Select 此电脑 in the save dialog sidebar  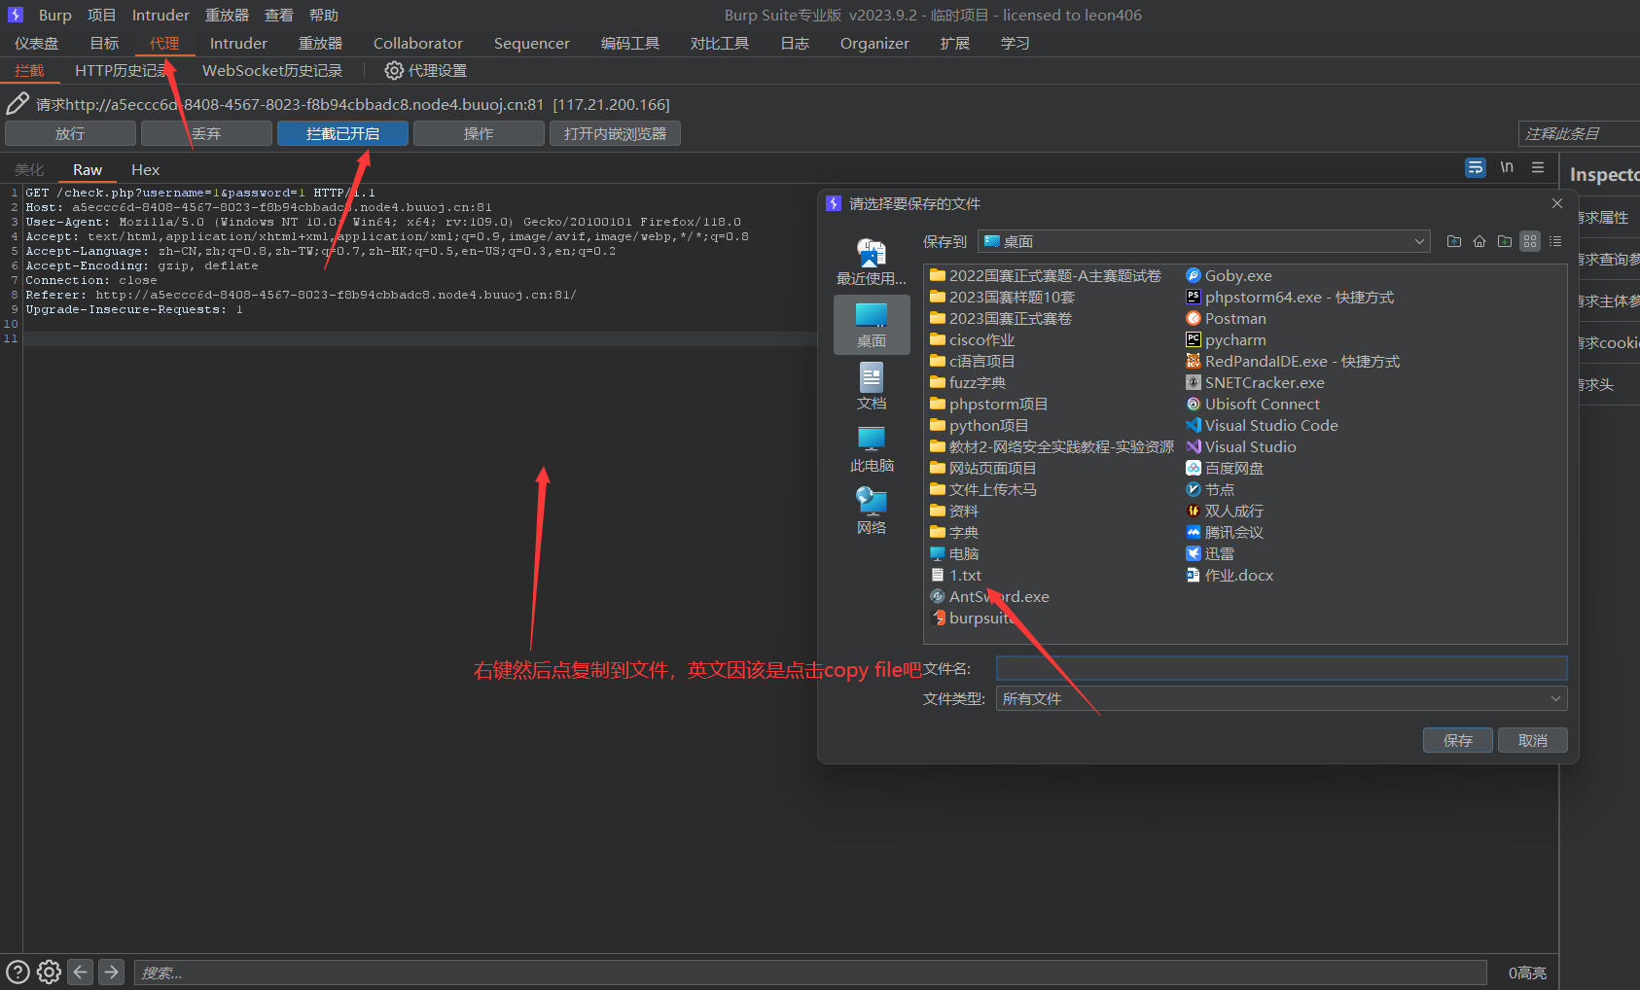(872, 449)
